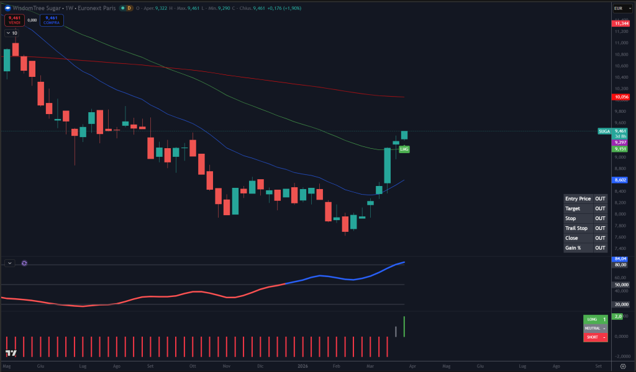Click the Entry Price row in the table
636x372 pixels.
tap(585, 199)
